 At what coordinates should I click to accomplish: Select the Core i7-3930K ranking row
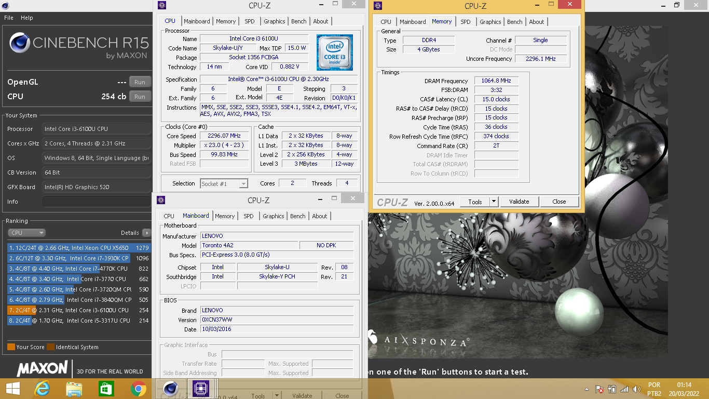click(78, 258)
